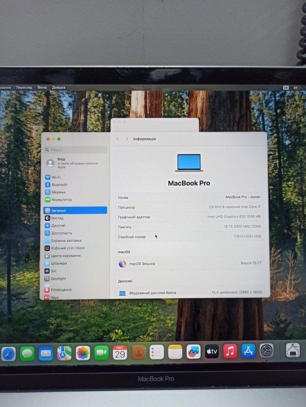
Task: Open System Information chip icon in Dock
Action: [x=293, y=350]
